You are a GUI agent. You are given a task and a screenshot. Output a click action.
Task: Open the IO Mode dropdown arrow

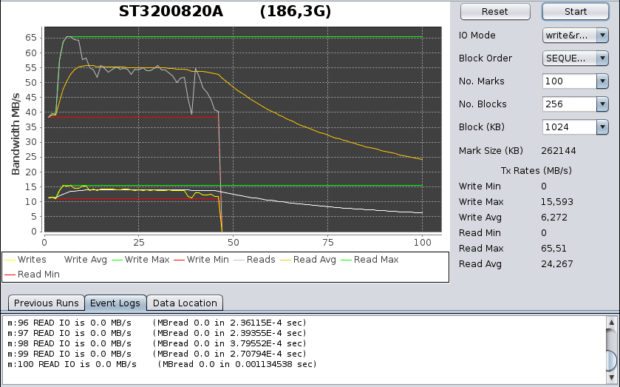(602, 36)
